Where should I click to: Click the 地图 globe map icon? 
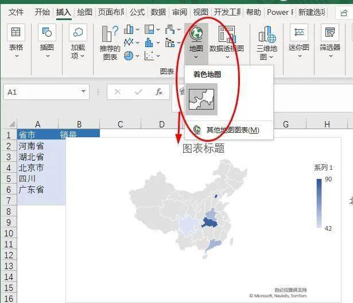click(x=196, y=34)
